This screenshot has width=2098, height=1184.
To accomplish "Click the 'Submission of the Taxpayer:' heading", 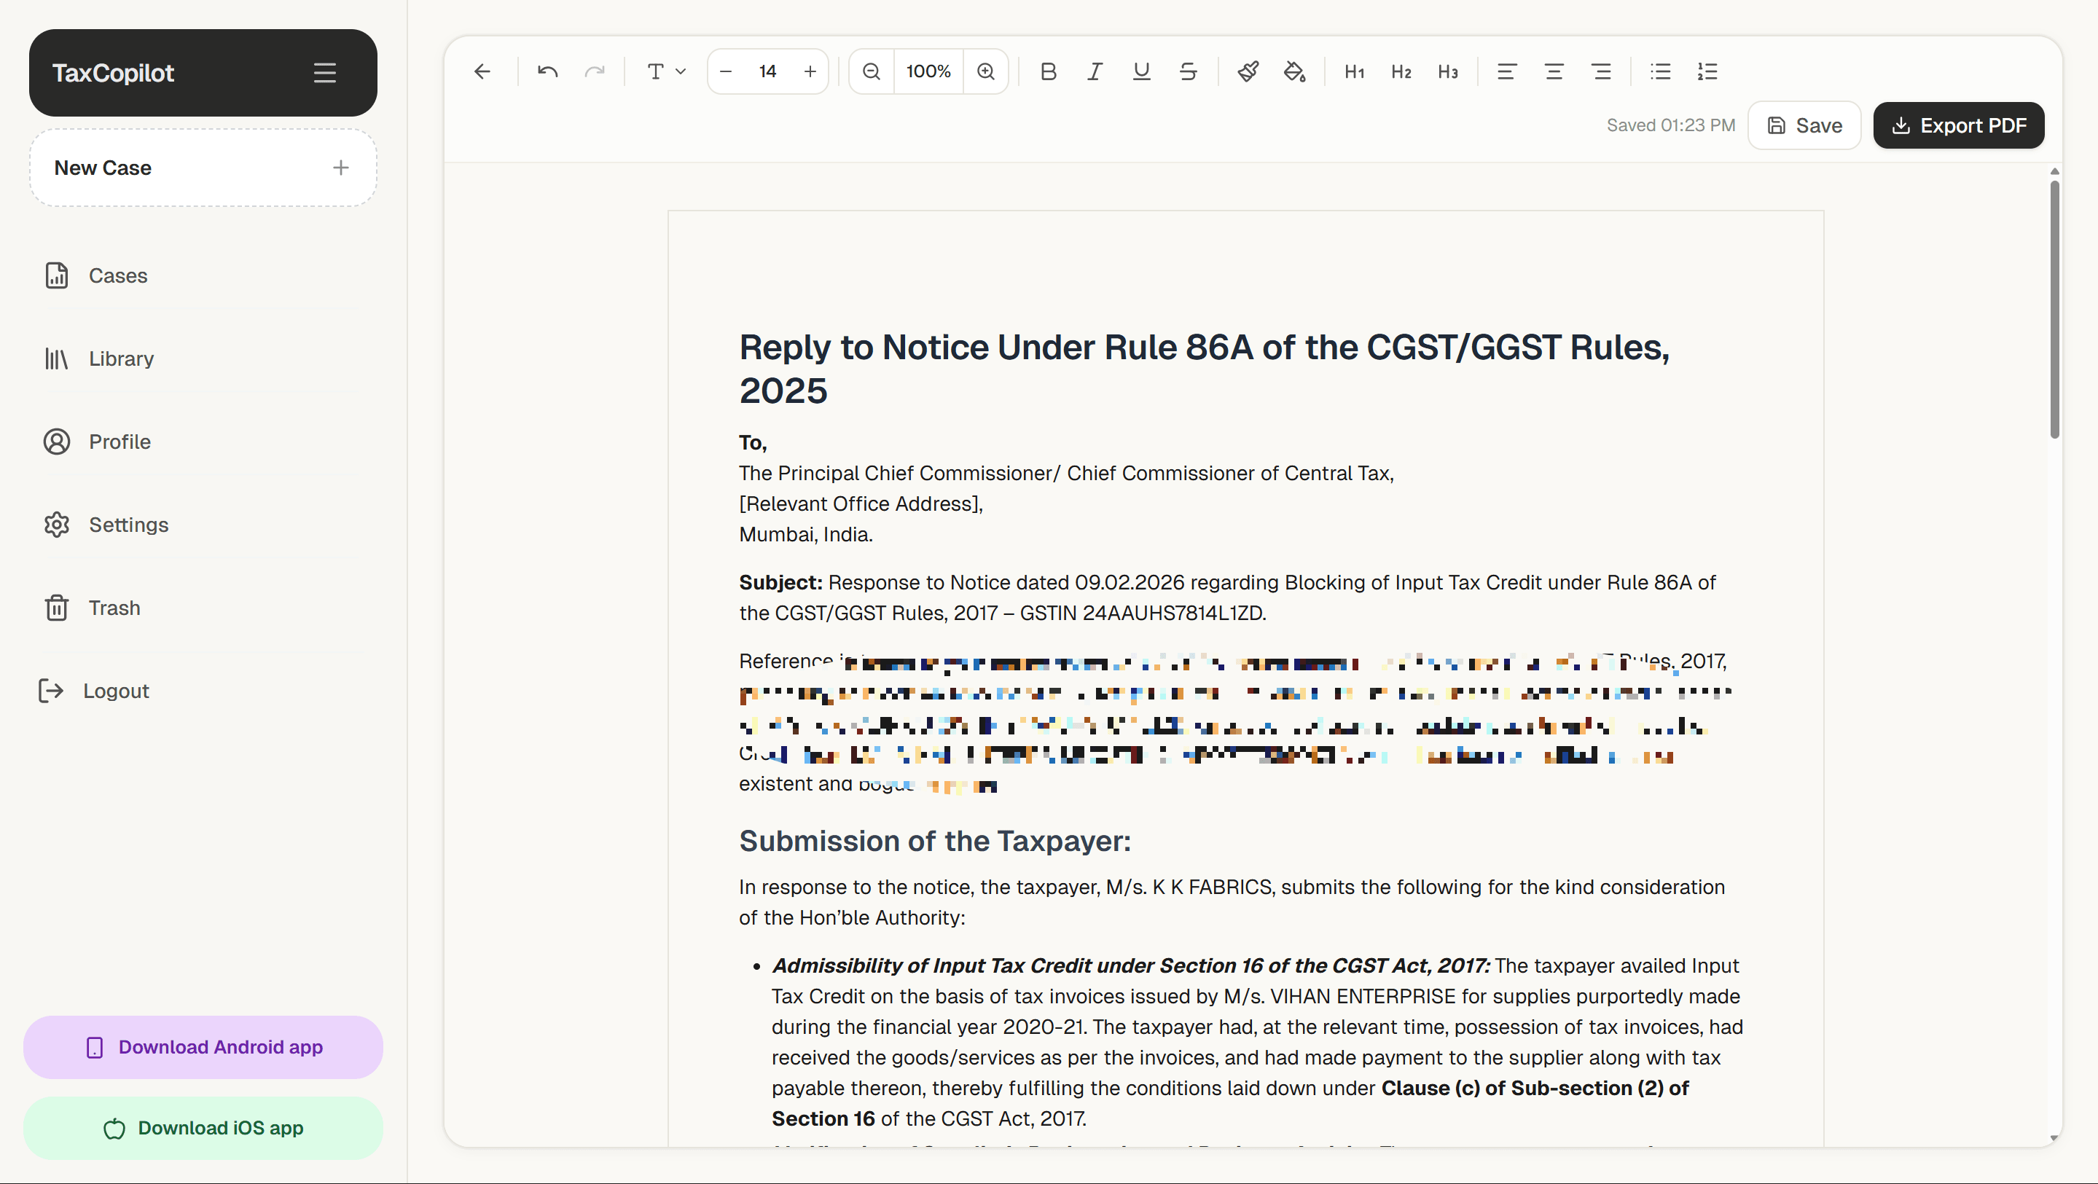I will pyautogui.click(x=935, y=841).
